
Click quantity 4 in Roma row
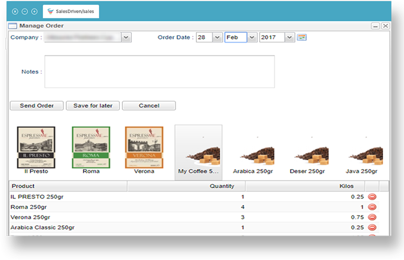(x=242, y=207)
